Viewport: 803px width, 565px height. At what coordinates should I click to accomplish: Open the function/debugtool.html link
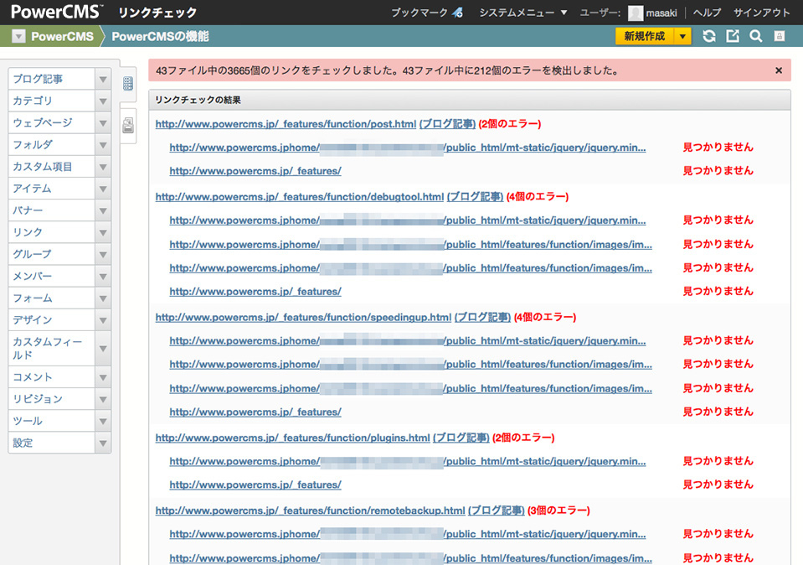(300, 197)
